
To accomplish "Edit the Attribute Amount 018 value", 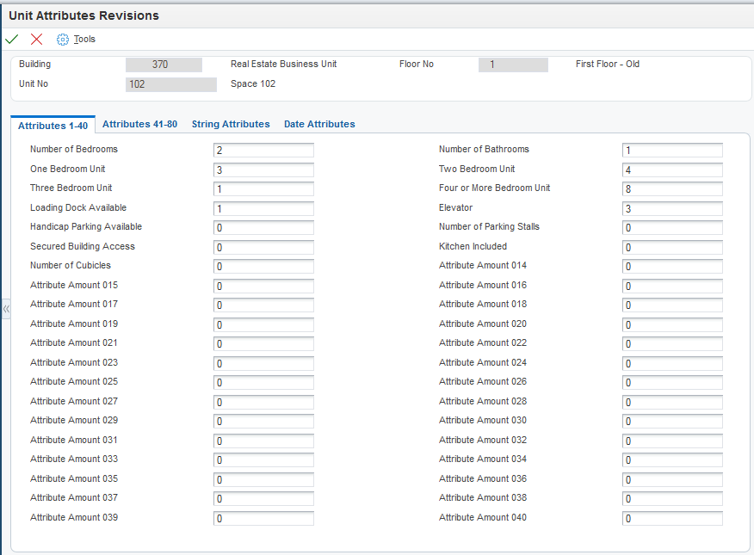I will [672, 305].
